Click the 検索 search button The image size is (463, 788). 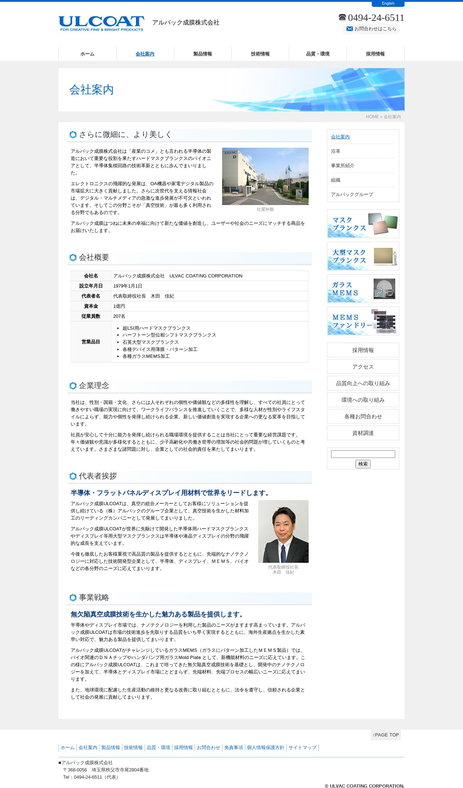pos(363,464)
